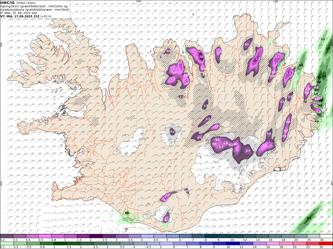Select the light violet swatch above 14 in bottom legend row
Screen dimensions: 333x249
pyautogui.click(x=259, y=244)
